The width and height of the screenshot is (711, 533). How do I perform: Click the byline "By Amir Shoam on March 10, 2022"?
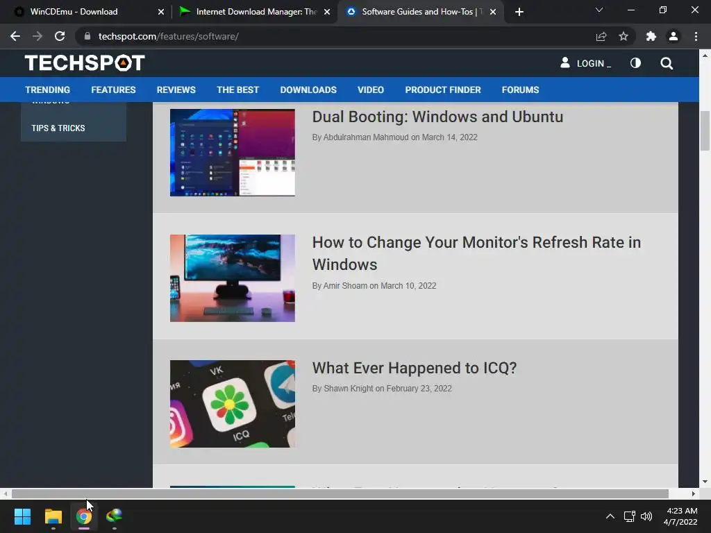point(374,286)
